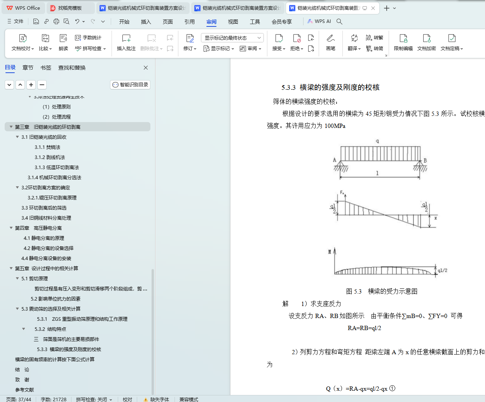Viewport: 485px width, 402px height.
Task: Click collapse up arrow in outline panel
Action: [20, 85]
